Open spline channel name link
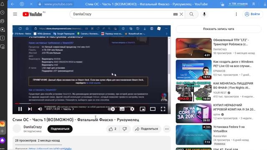Viewport: 267px width, 150px height. [217, 115]
